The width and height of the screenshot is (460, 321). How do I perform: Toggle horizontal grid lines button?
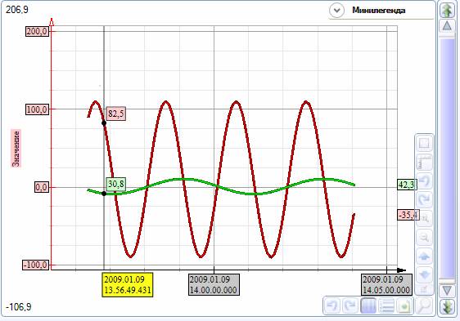pos(386,305)
